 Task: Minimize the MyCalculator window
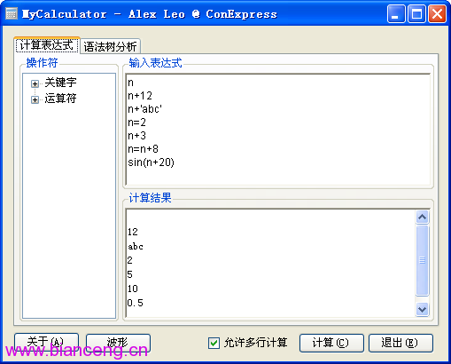(396, 14)
